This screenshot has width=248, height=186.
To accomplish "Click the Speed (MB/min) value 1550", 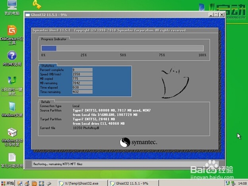I will pyautogui.click(x=82, y=74).
